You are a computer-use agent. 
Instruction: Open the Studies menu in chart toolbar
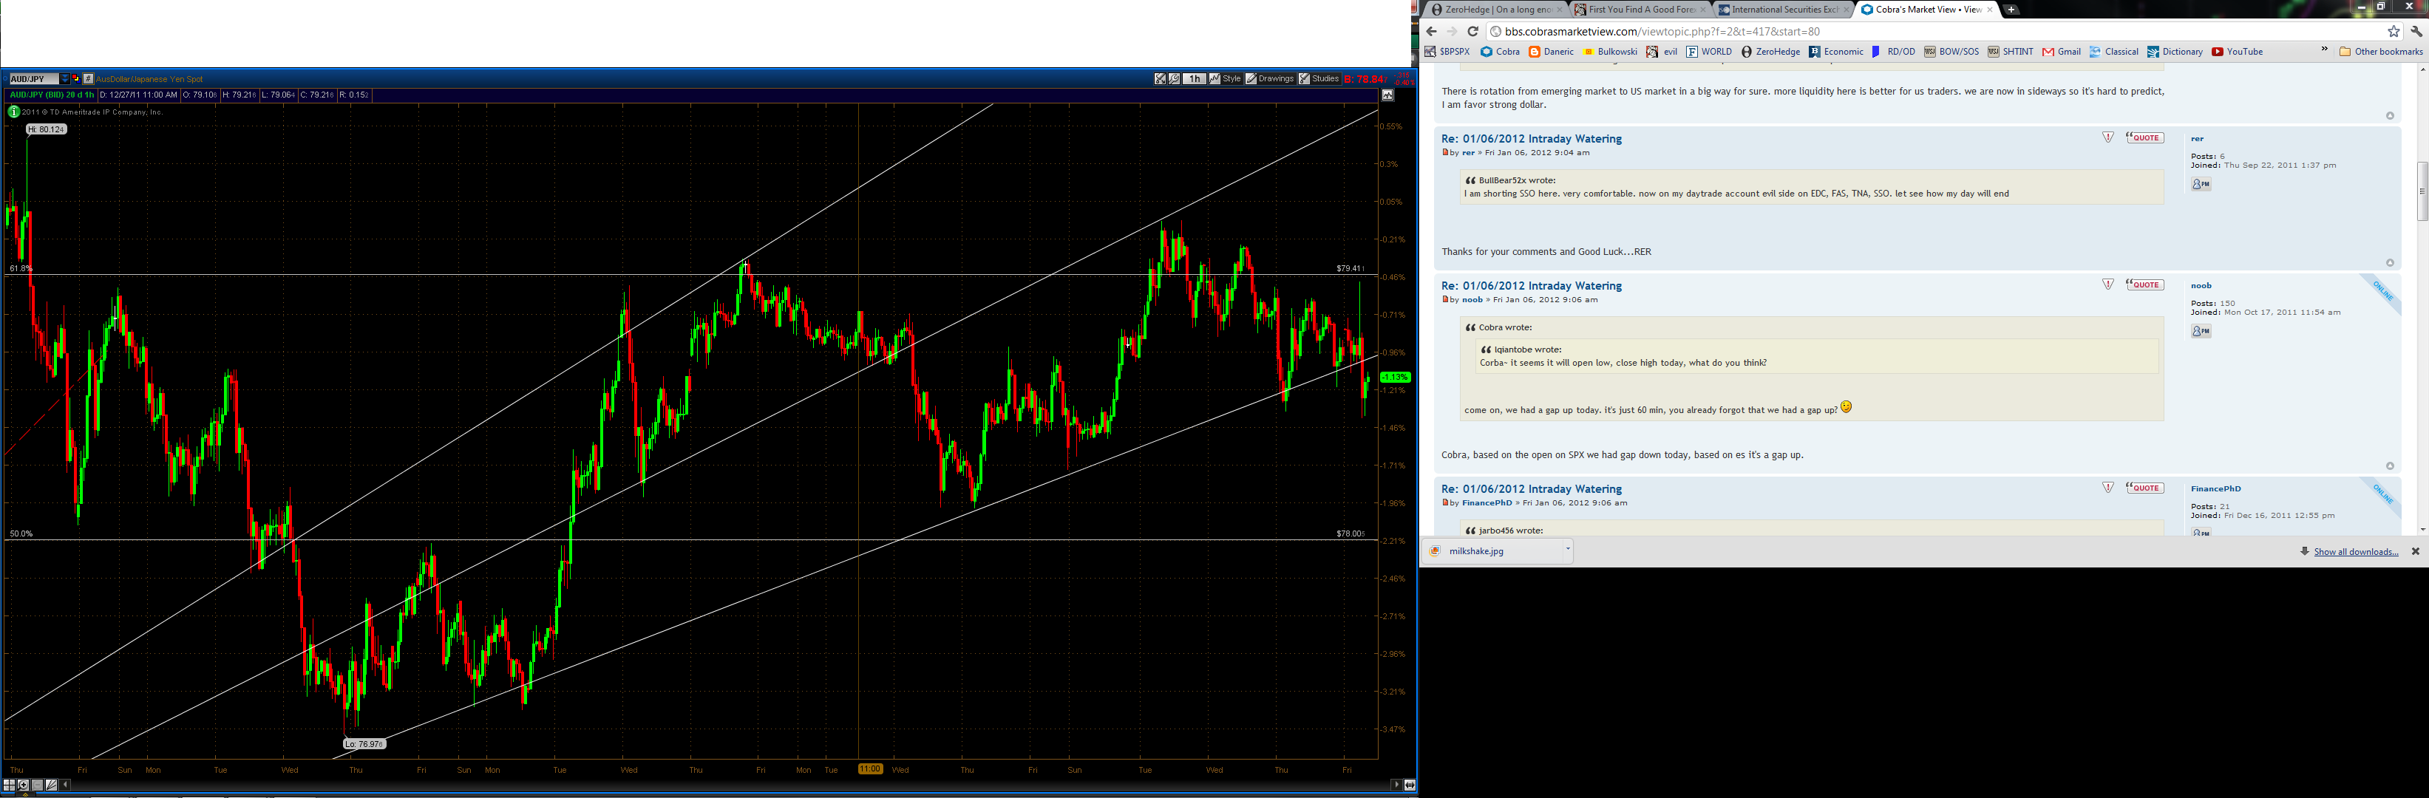[x=1320, y=79]
